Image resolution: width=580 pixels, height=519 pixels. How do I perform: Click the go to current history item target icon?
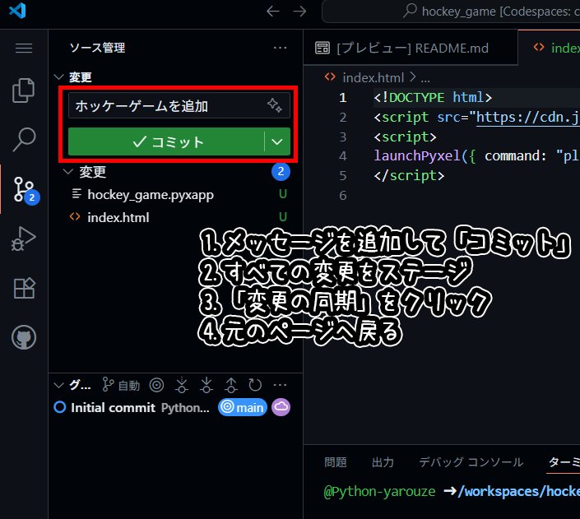click(x=156, y=385)
